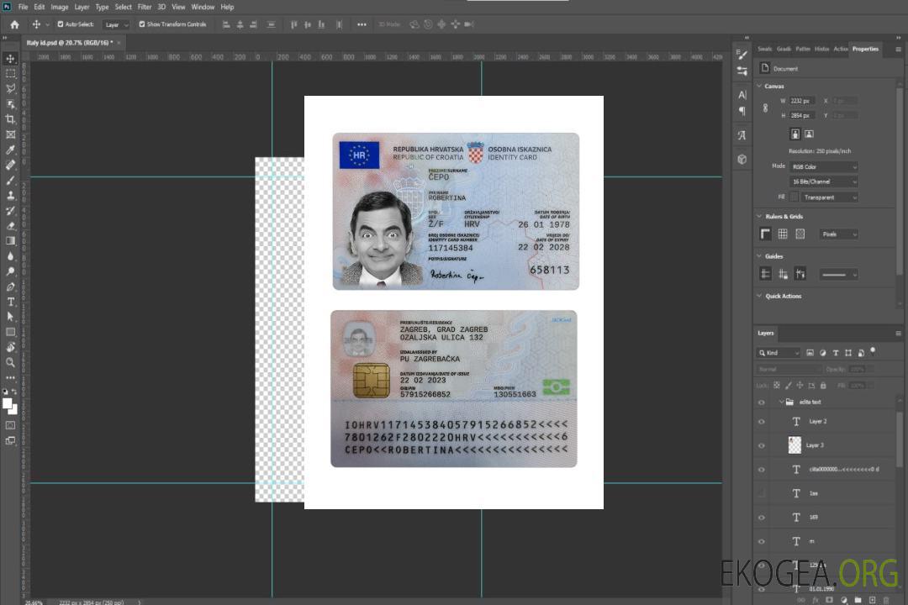
Task: Click the link width and height icon
Action: [765, 108]
